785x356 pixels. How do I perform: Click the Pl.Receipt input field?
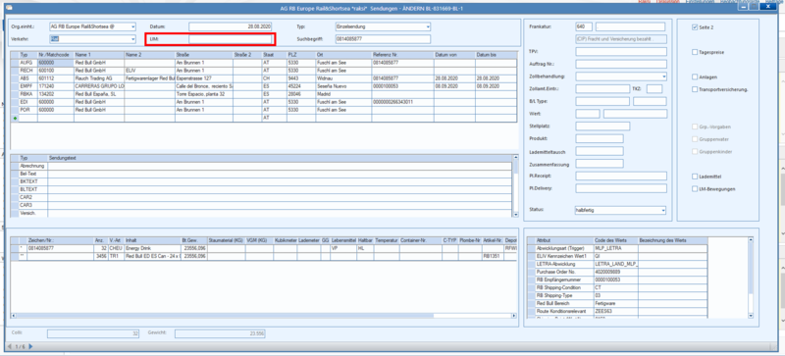(621, 177)
